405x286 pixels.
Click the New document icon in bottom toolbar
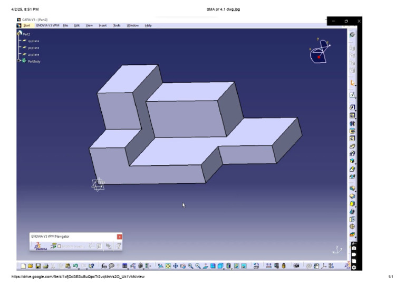pos(23,266)
